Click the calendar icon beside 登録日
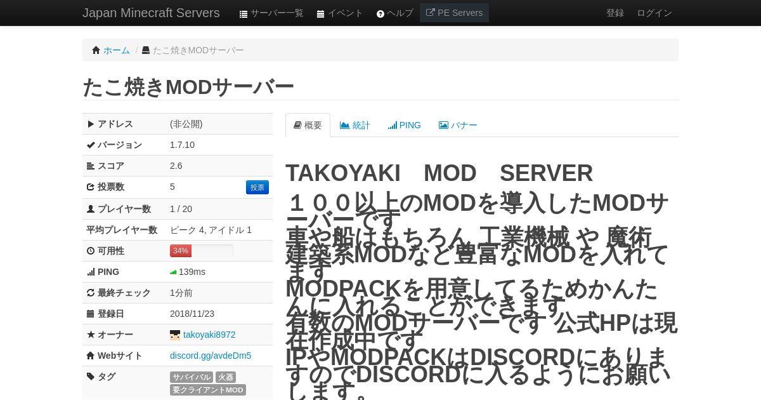The height and width of the screenshot is (400, 761). [91, 314]
